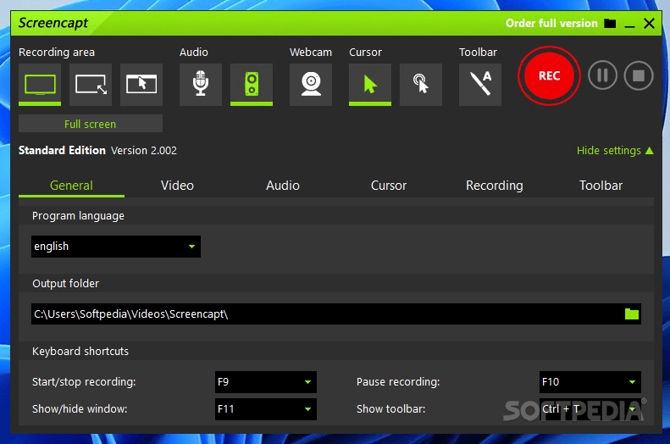Open the Show toolbar shortcut dropdown
This screenshot has height=444, width=670.
(x=590, y=409)
